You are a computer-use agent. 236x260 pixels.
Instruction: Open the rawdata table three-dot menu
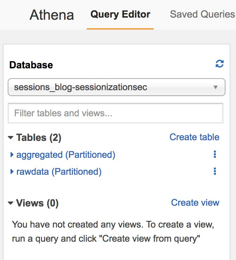click(x=215, y=172)
